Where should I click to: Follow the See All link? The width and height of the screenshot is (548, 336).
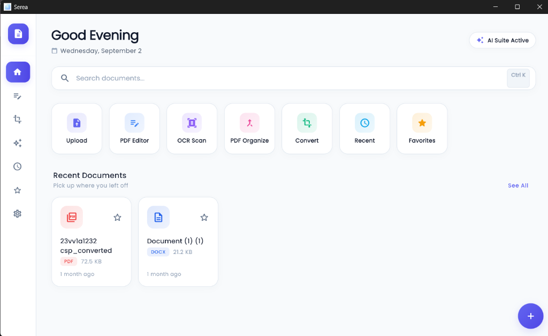[518, 185]
